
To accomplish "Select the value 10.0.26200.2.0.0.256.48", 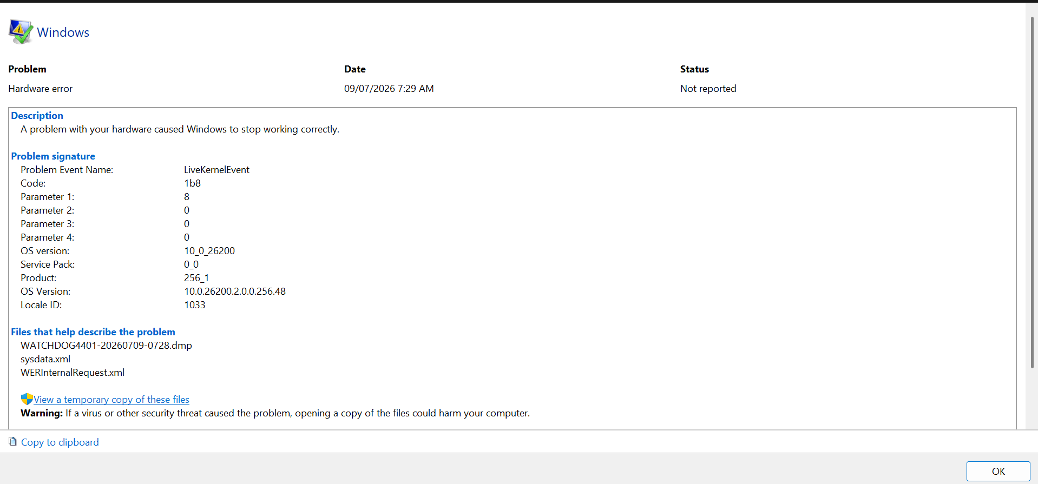I will (235, 291).
